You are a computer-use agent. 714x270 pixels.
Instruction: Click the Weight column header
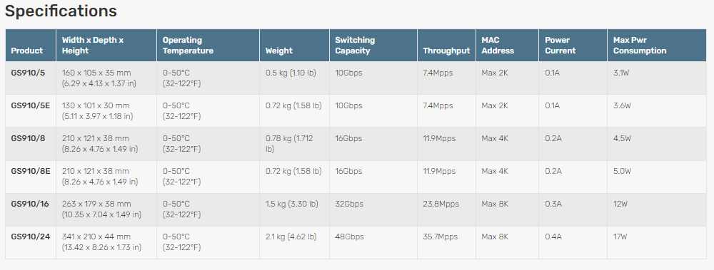click(279, 51)
